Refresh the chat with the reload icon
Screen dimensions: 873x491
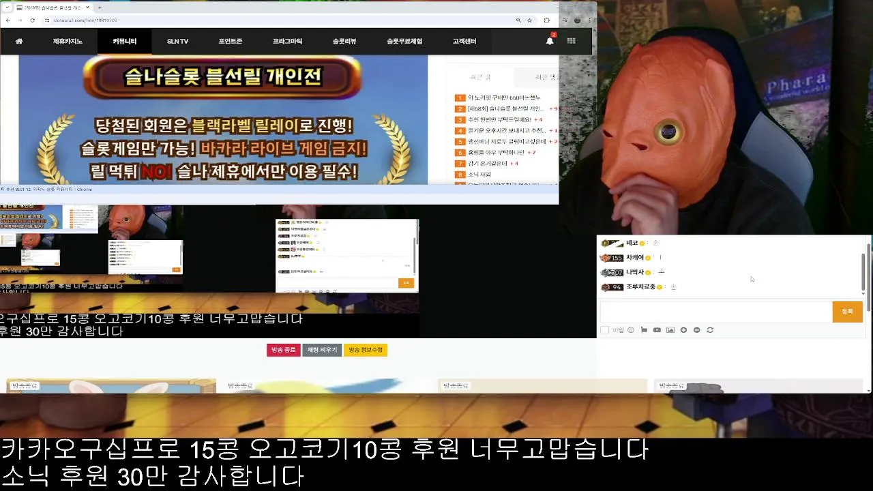(710, 330)
